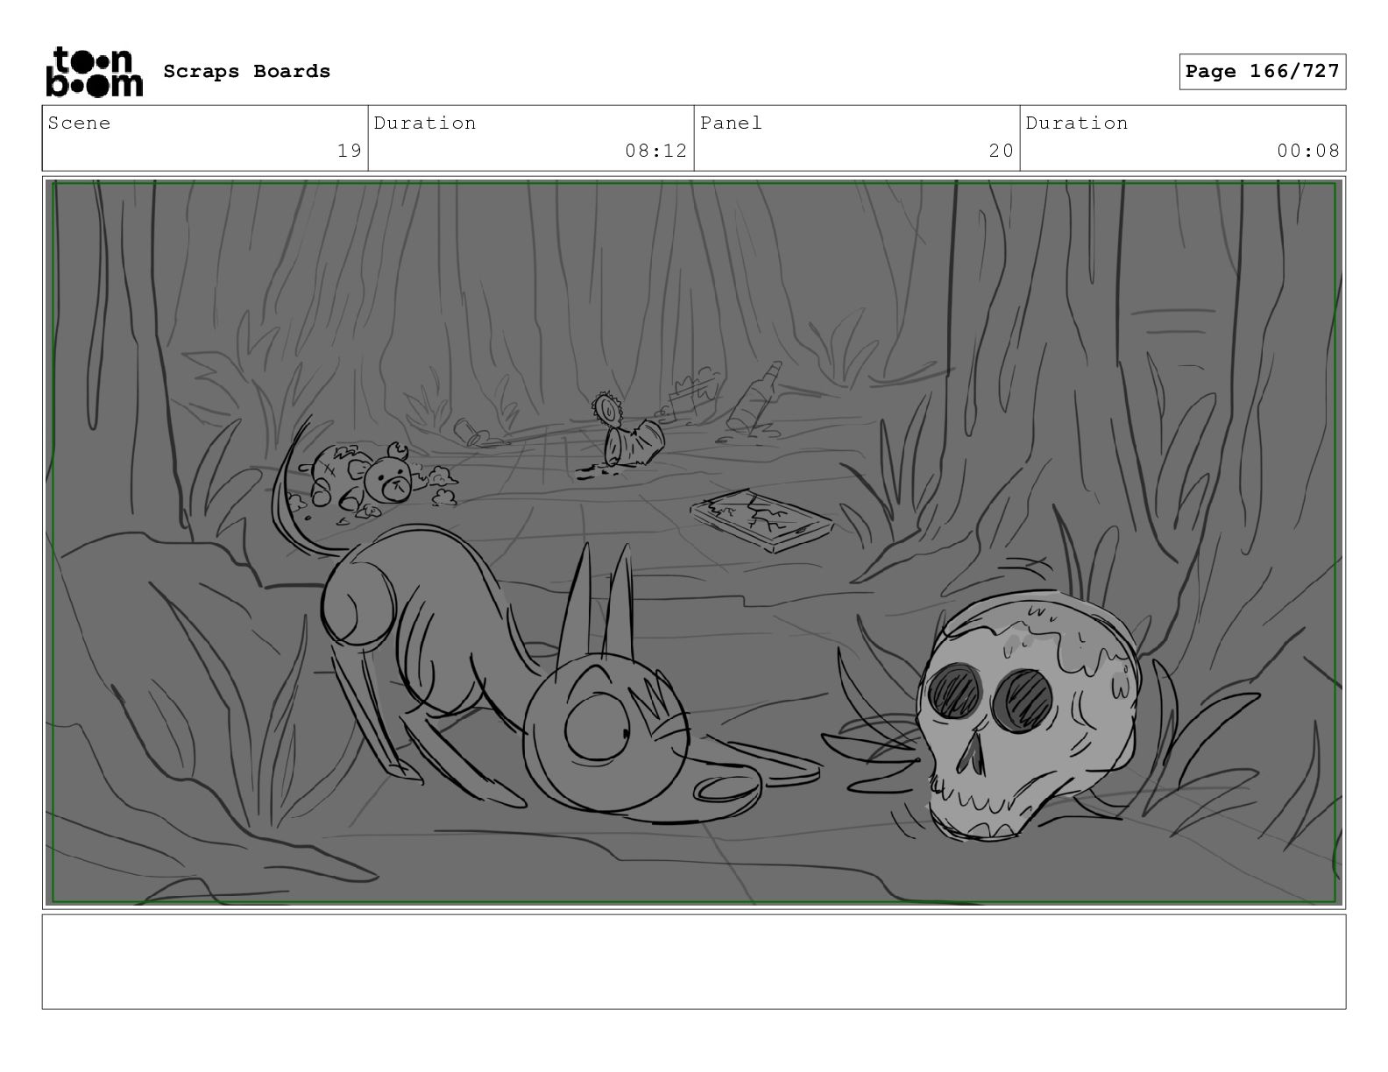Click the scene duration value '08:12'
The image size is (1388, 1072).
click(656, 151)
